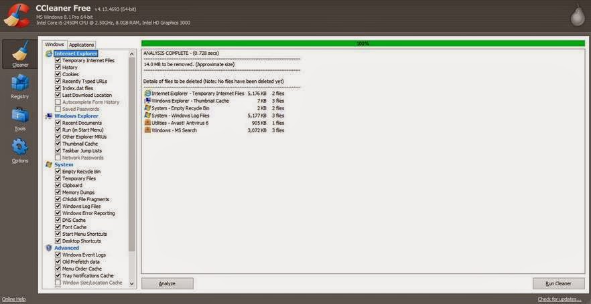Image resolution: width=591 pixels, height=304 pixels.
Task: Click icon beside Avast! Antivirus 6 result
Action: click(x=147, y=123)
